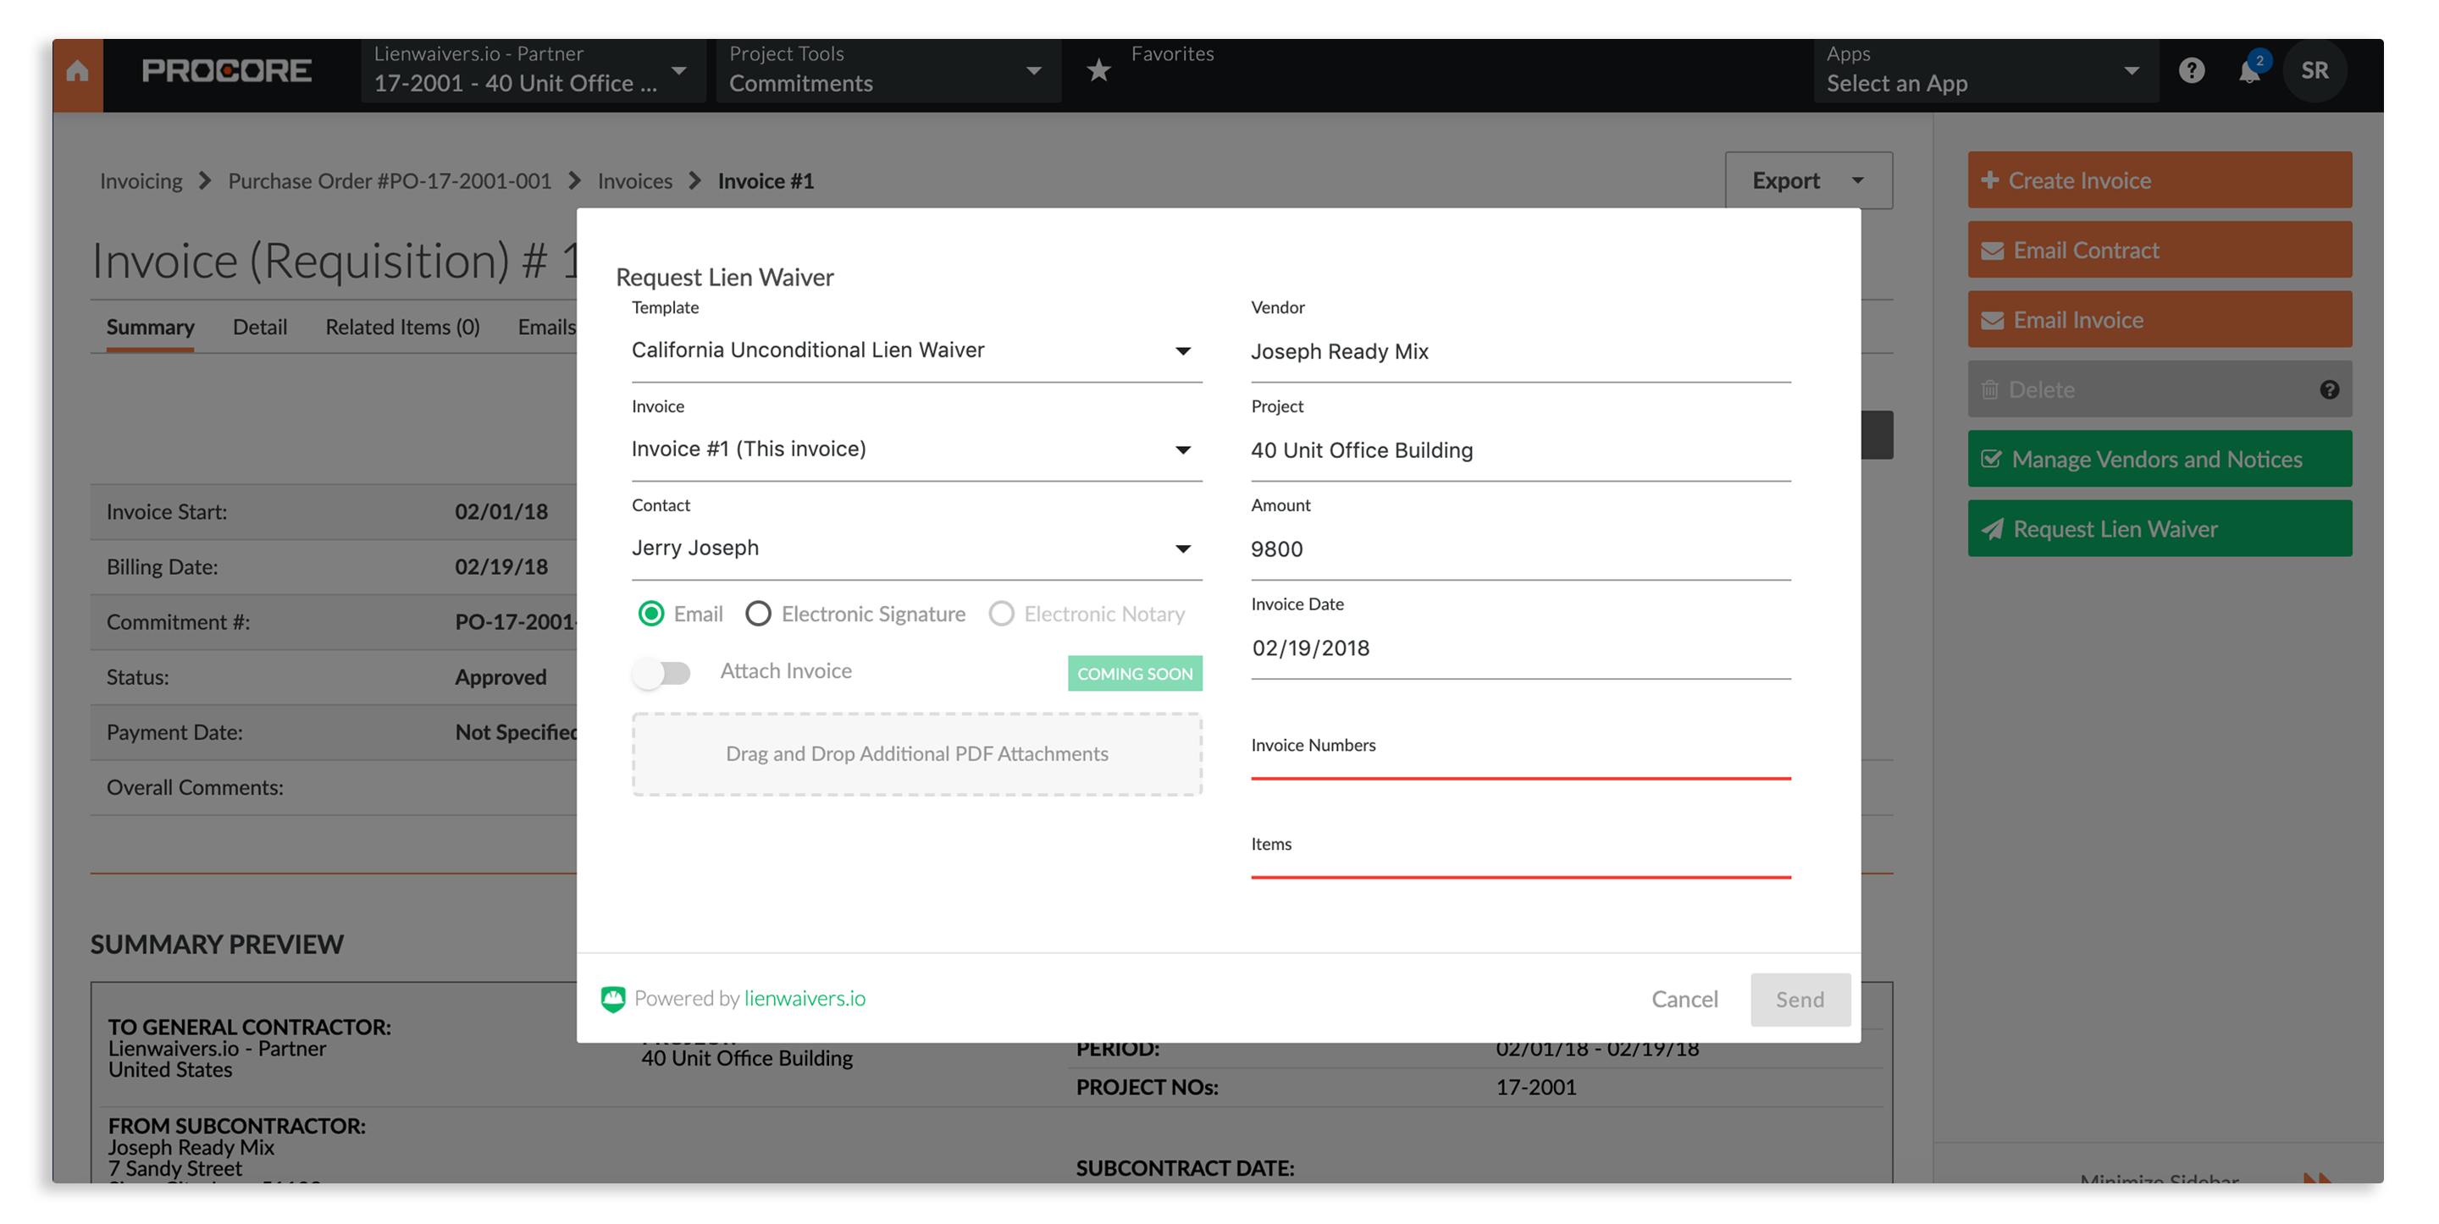Open the Contact dropdown
This screenshot has width=2439, height=1224.
[916, 549]
